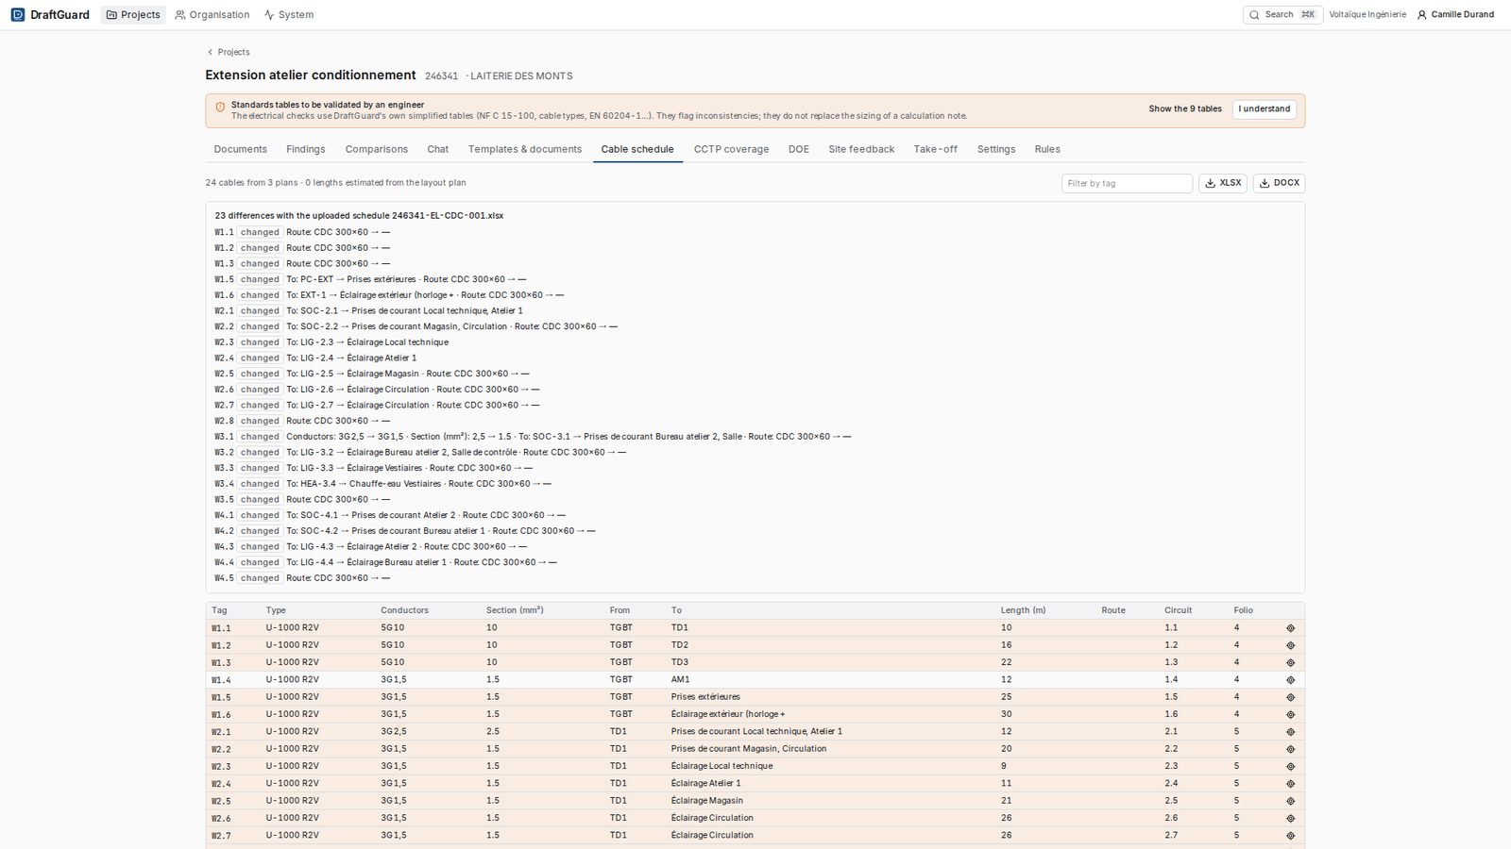This screenshot has width=1511, height=849.
Task: Go to the Chat tab
Action: (x=438, y=149)
